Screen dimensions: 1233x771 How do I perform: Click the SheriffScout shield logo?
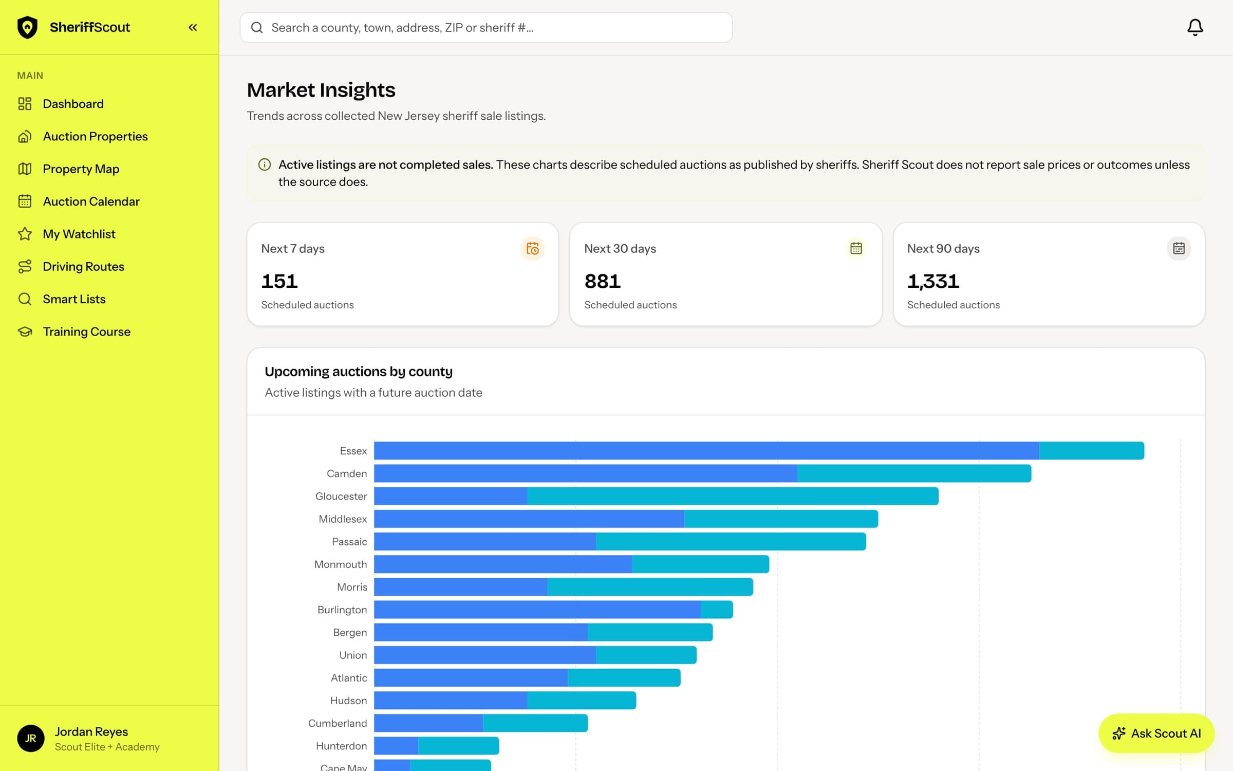pos(27,27)
